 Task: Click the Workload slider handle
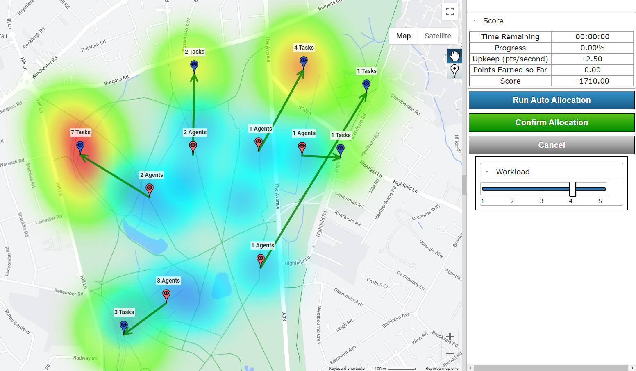[573, 189]
